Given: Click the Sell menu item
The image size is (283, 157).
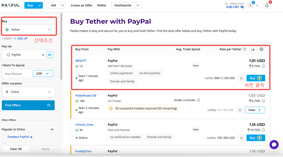Looking at the screenshot, I should click(x=54, y=6).
